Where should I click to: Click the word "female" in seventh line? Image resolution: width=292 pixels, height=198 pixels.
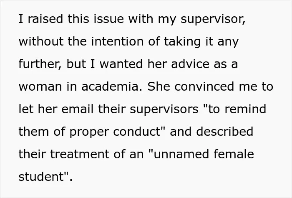click(x=234, y=154)
